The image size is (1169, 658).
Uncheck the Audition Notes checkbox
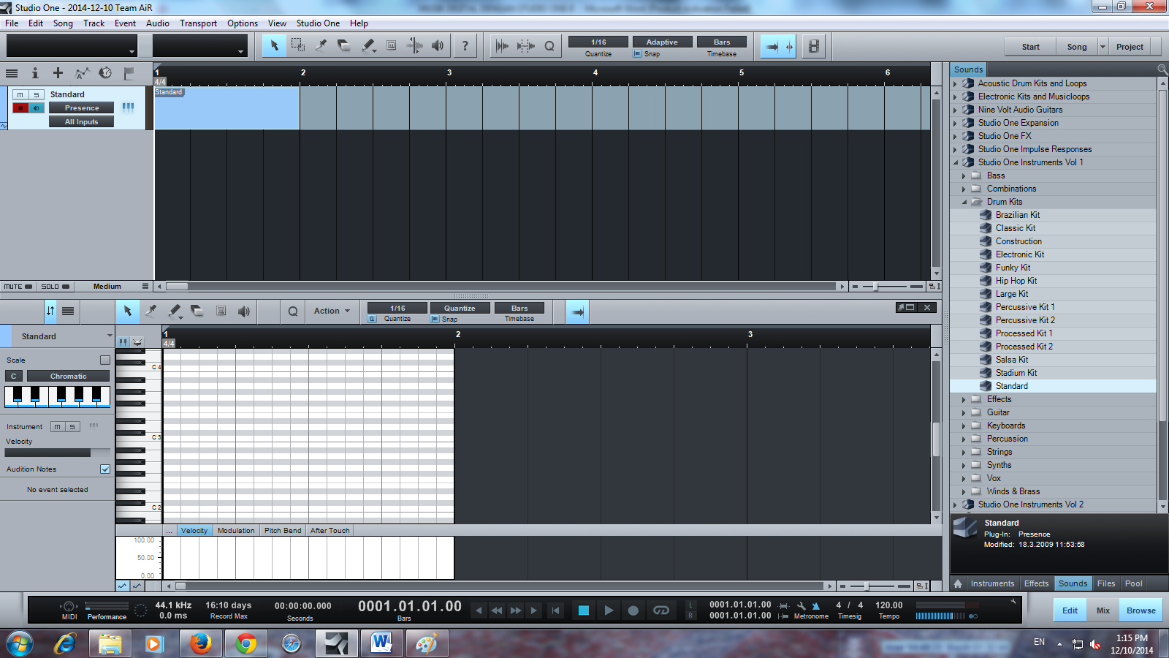tap(105, 469)
